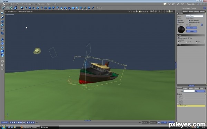Switch to the Objects tab

click(x=185, y=88)
